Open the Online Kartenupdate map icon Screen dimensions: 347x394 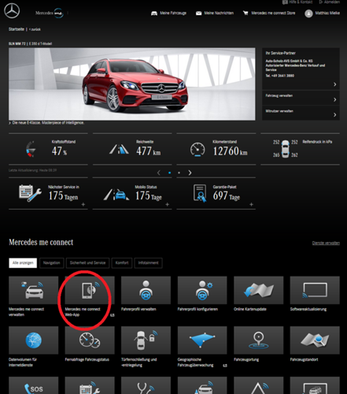click(x=259, y=290)
